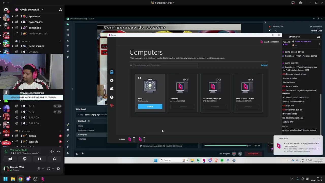Viewport: 325px width, 183px height.
Task: Open Parsec help question mark icon
Action: point(112,97)
